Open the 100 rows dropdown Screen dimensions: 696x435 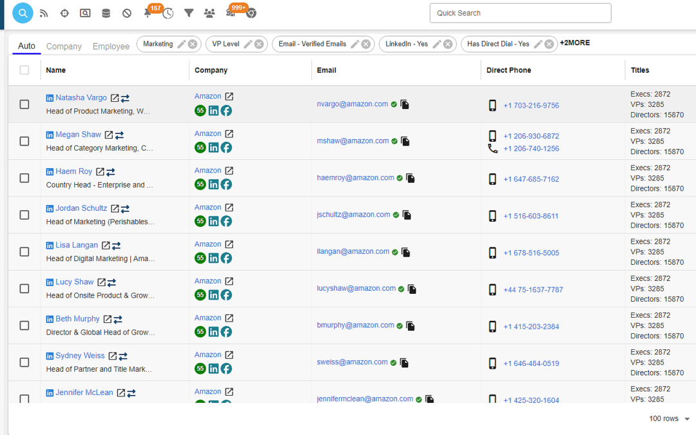669,419
